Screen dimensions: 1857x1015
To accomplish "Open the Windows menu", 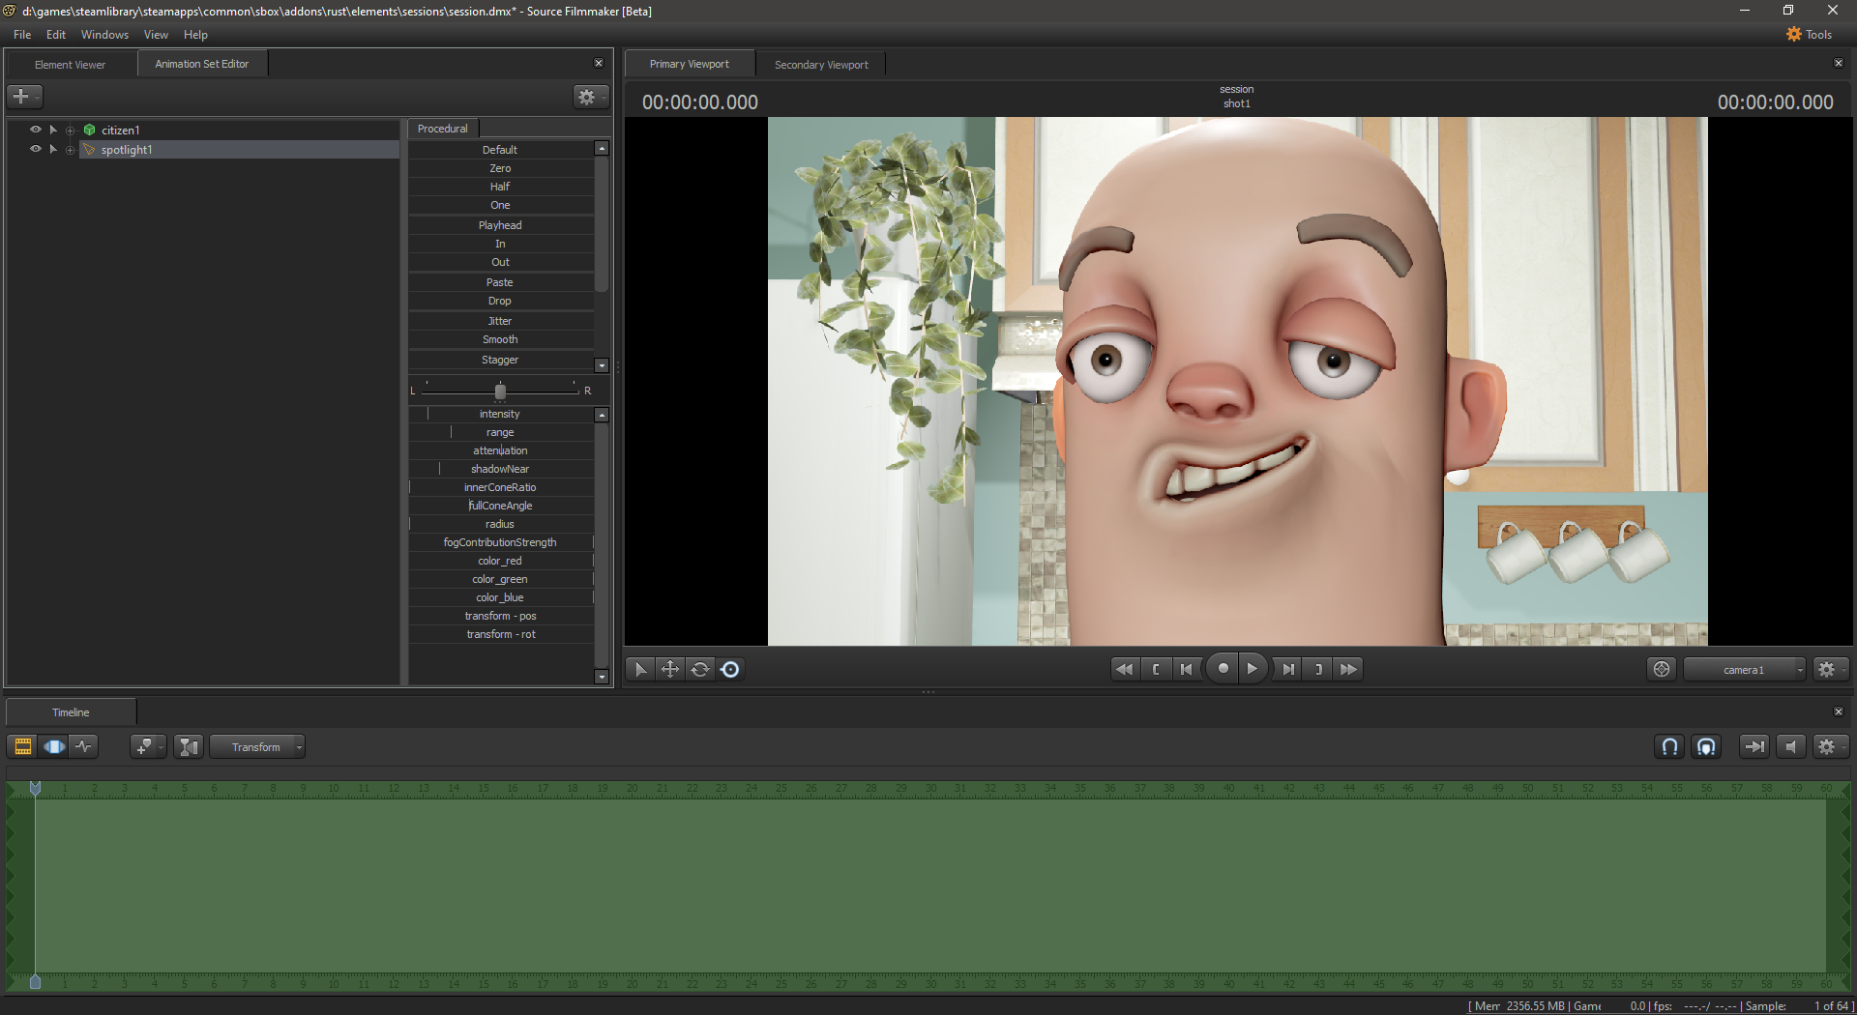I will pyautogui.click(x=104, y=34).
